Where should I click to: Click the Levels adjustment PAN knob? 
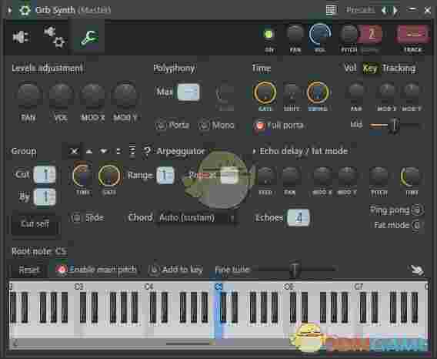pos(28,95)
